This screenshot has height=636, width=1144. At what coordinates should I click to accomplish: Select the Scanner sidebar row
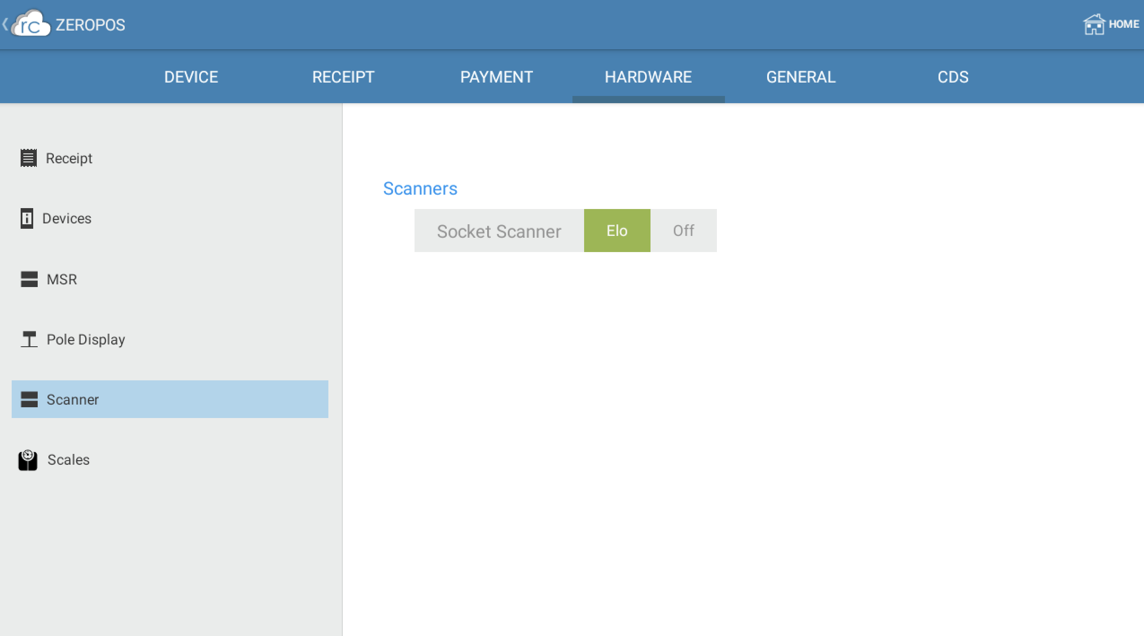170,399
